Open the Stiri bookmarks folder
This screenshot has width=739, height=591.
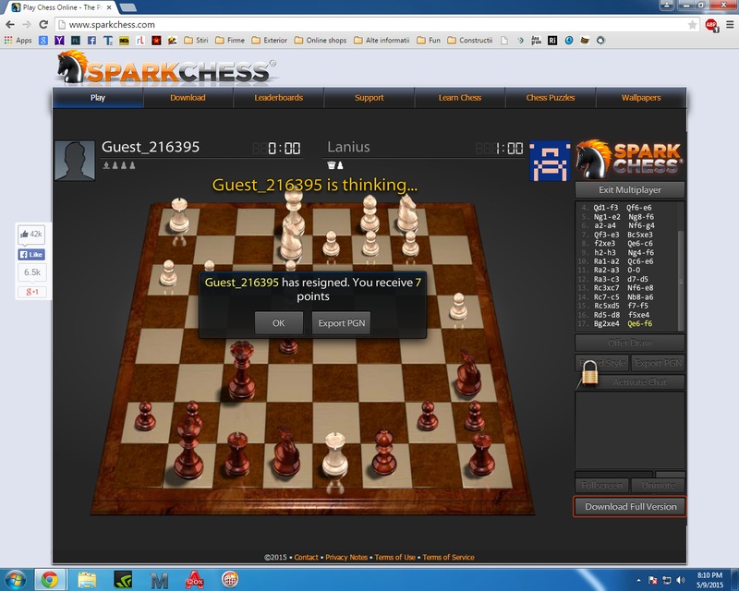196,41
